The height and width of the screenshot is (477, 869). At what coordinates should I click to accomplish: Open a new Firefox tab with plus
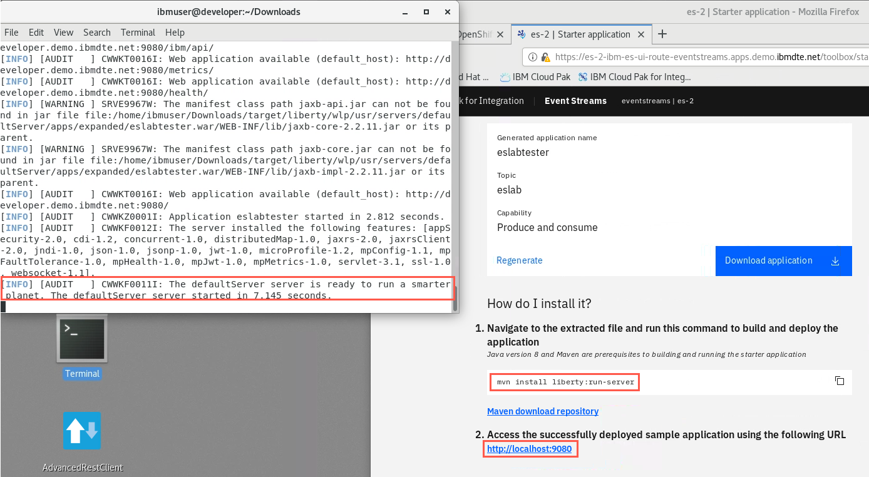pyautogui.click(x=662, y=34)
